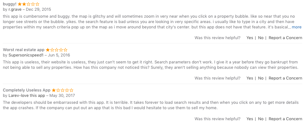Image resolution: width=308 pixels, height=124 pixels.
Task: Click No for Completely Useless App review
Action: [261, 119]
